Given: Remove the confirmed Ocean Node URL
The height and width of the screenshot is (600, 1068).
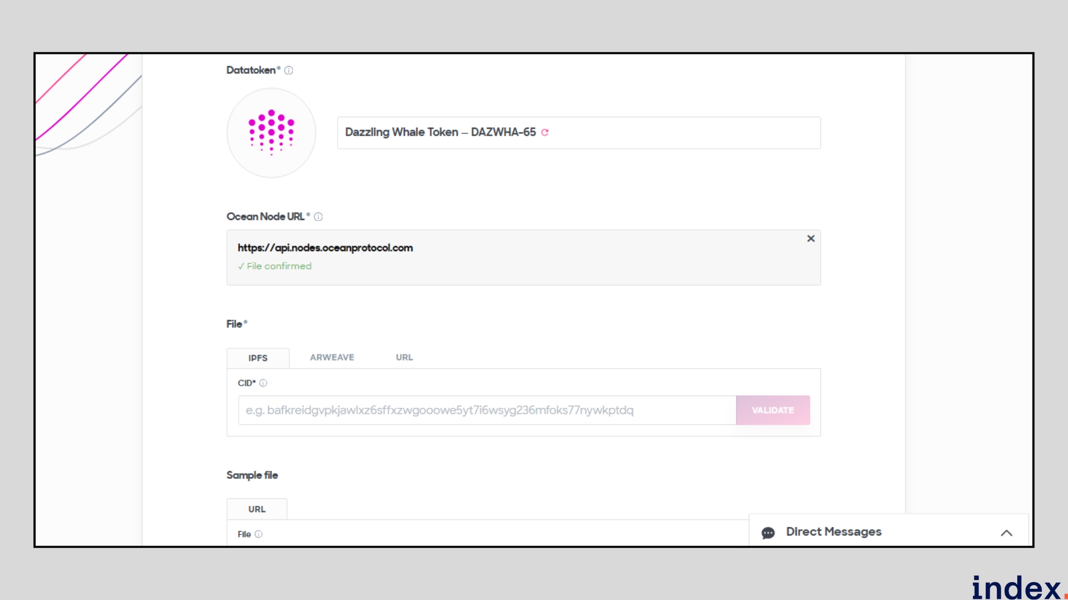Looking at the screenshot, I should (811, 238).
